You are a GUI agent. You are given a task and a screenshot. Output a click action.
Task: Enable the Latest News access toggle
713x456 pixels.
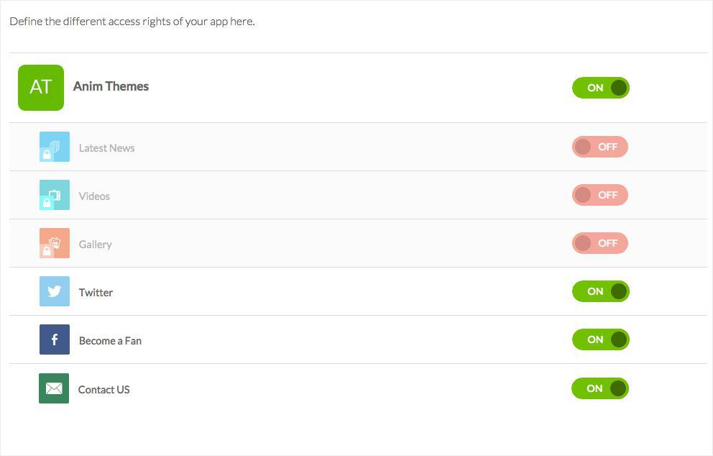[600, 147]
